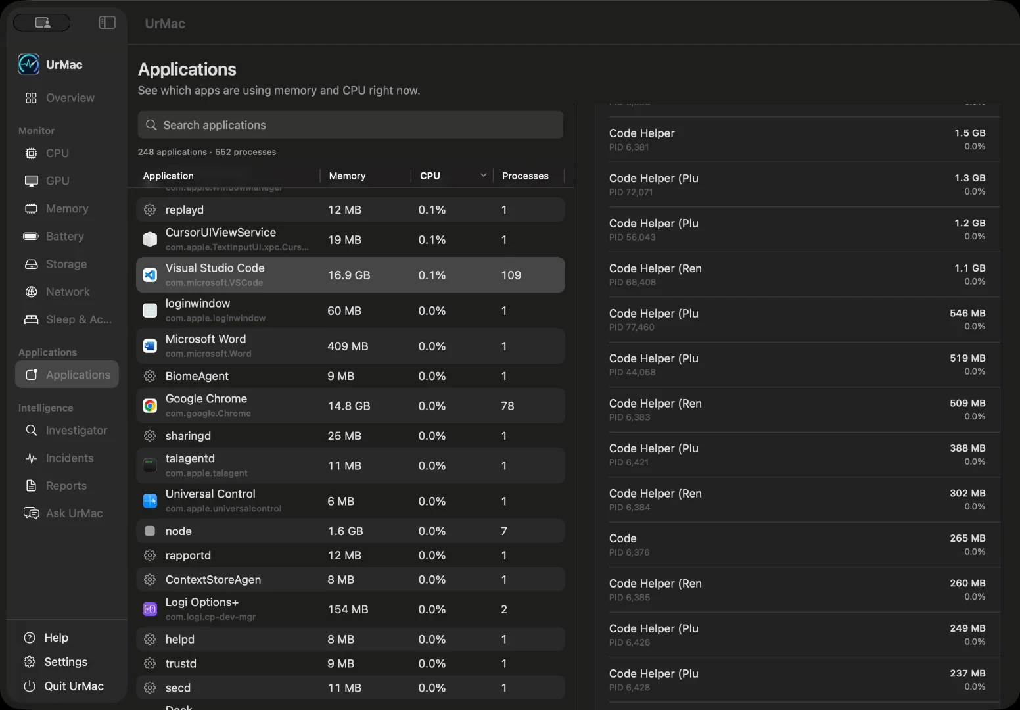Click 248 applications count text
Image resolution: width=1020 pixels, height=710 pixels.
tap(172, 152)
